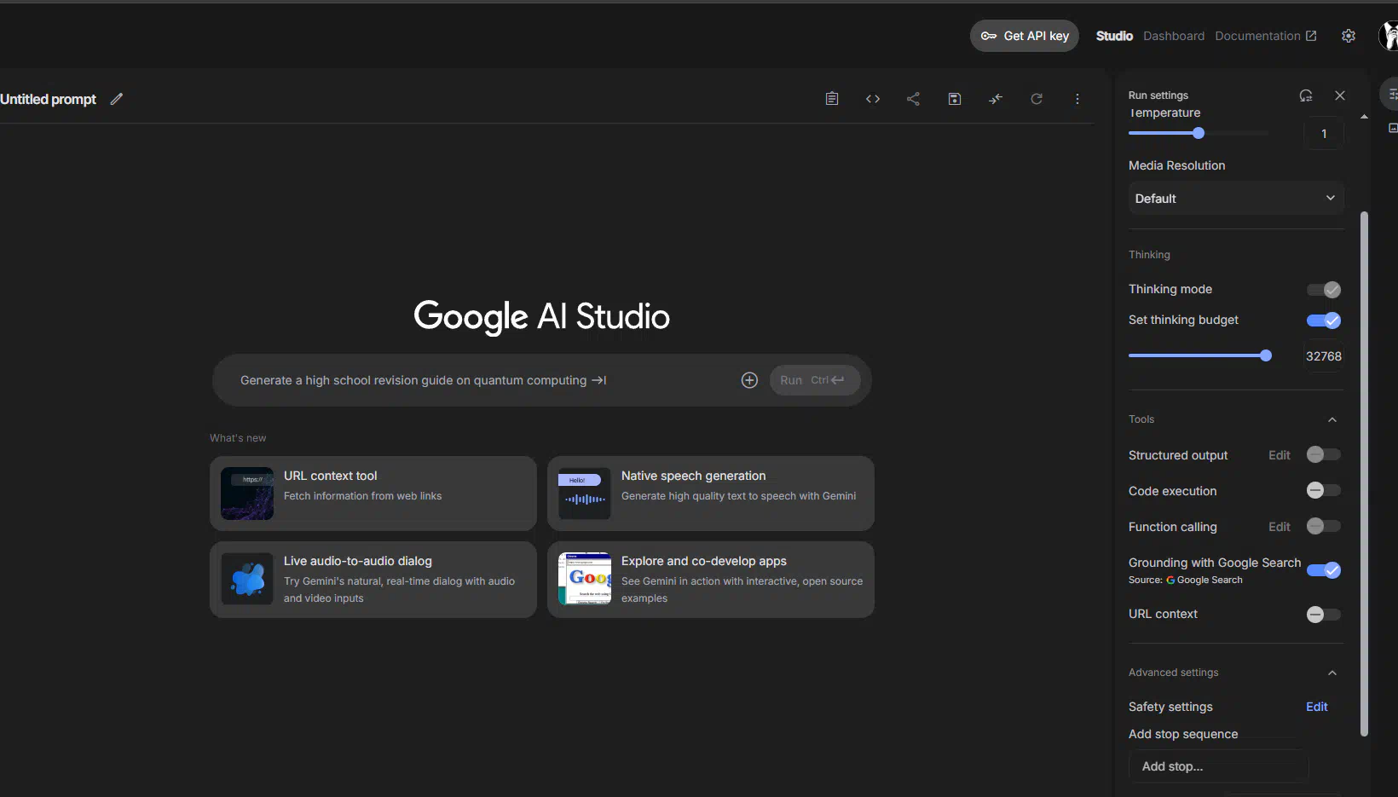The image size is (1398, 797).
Task: Click the thinking budget slider handle
Action: [x=1266, y=355]
